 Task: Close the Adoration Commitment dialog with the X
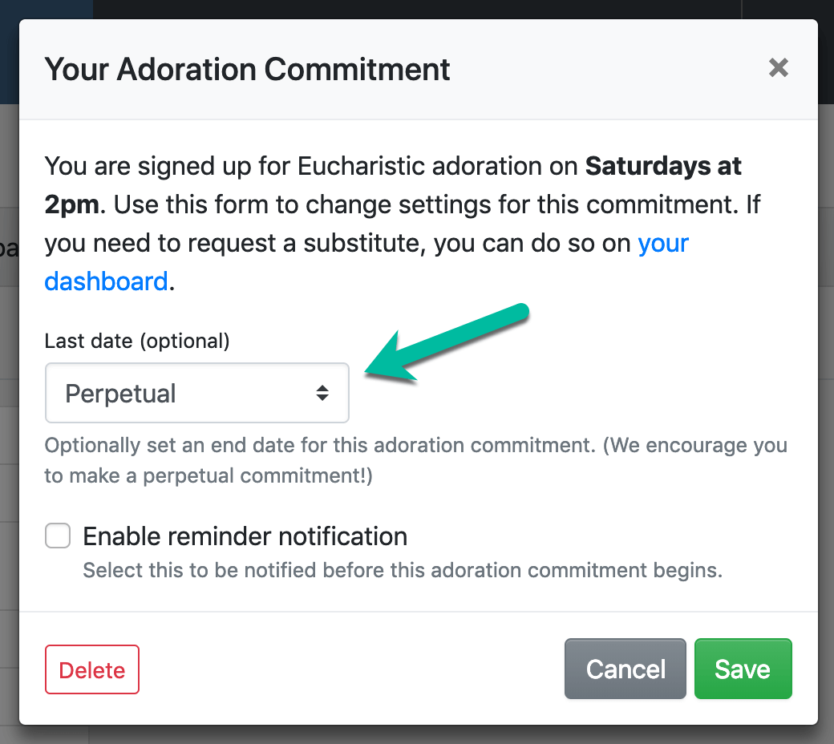pyautogui.click(x=778, y=68)
